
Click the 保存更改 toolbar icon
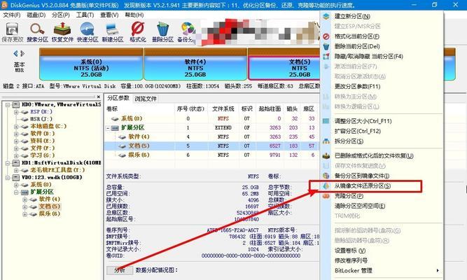tap(12, 32)
